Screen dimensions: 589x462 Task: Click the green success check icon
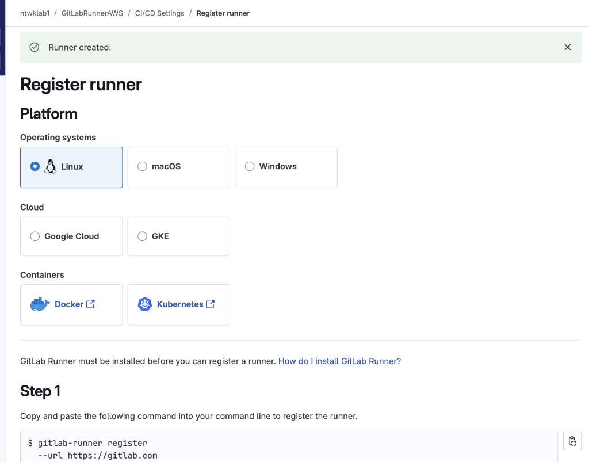[x=35, y=47]
